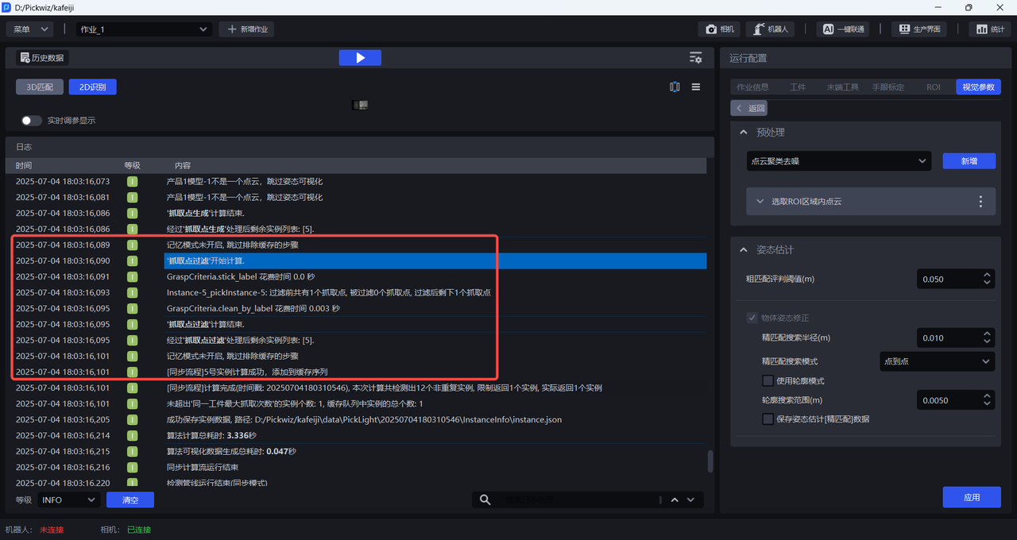Open three-dot menu for 选取ROI区域内点云

(x=980, y=202)
